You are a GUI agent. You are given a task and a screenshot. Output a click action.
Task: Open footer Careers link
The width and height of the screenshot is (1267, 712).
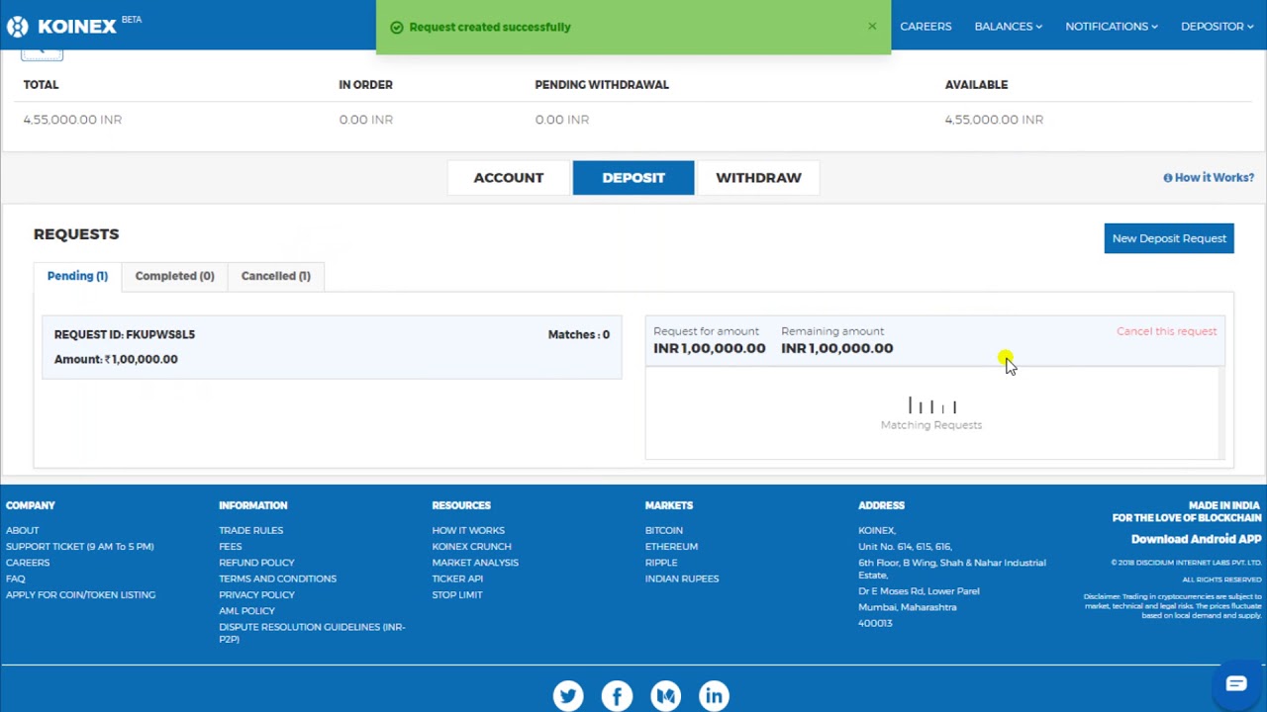(28, 563)
